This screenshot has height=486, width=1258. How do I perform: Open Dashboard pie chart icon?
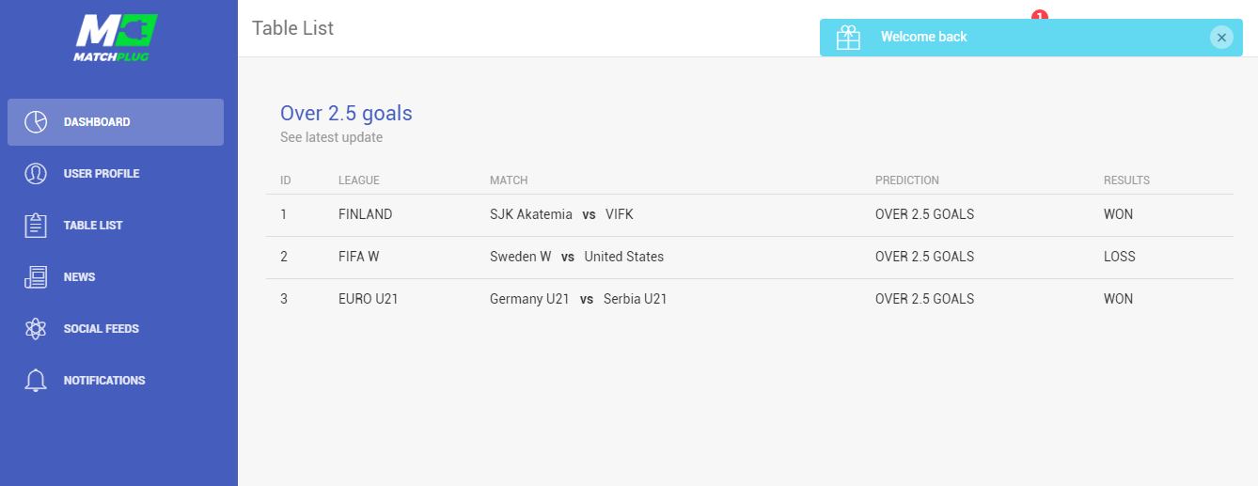pyautogui.click(x=36, y=122)
